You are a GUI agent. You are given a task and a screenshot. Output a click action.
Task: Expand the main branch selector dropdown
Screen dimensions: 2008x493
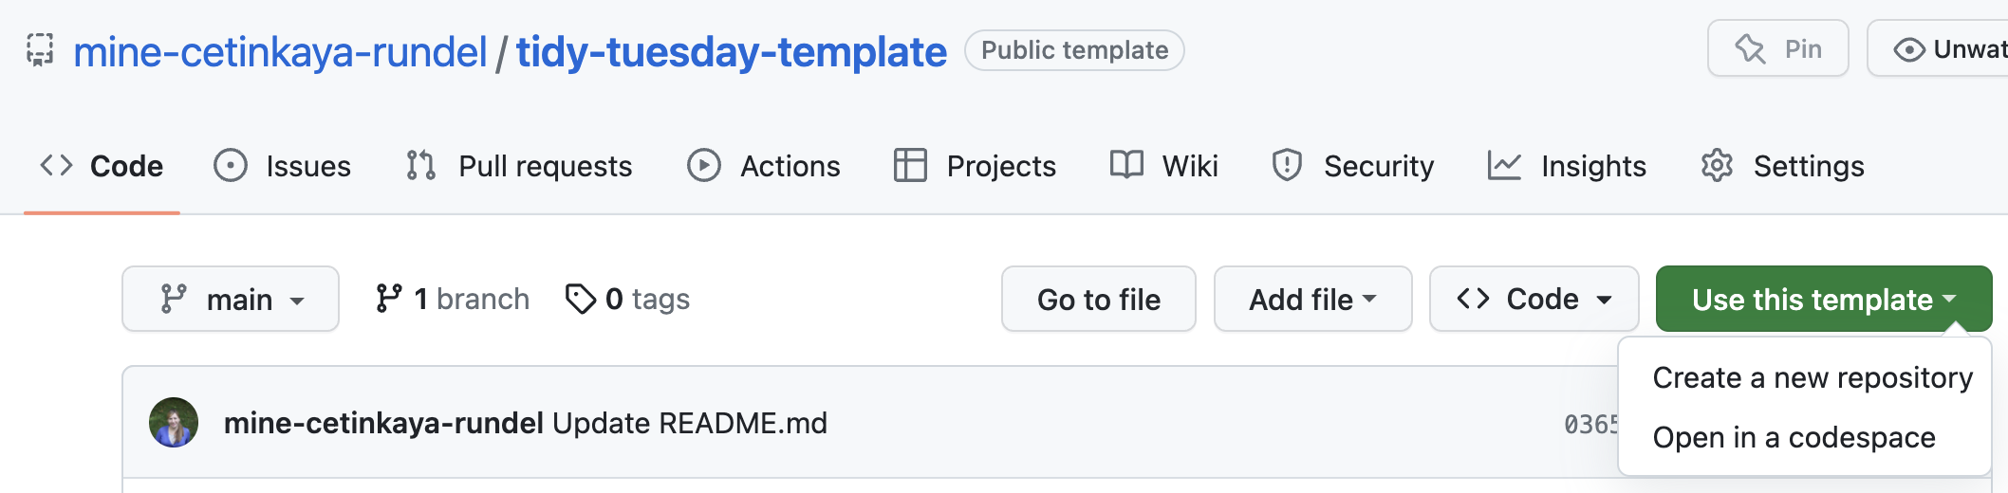click(231, 300)
